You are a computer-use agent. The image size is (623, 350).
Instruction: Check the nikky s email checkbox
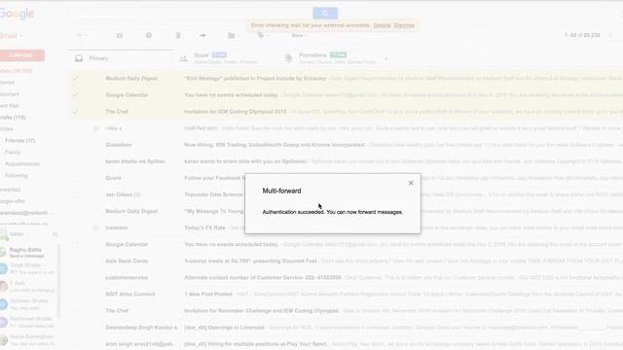(76, 128)
